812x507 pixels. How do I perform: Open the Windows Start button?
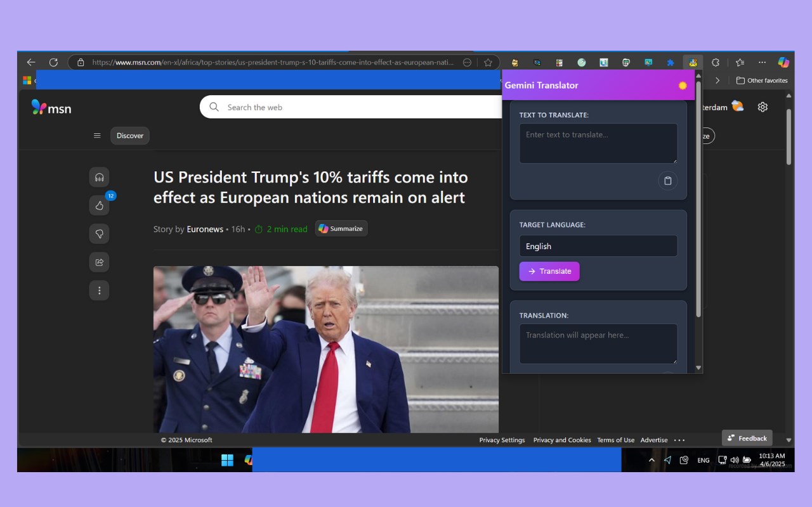(x=227, y=460)
